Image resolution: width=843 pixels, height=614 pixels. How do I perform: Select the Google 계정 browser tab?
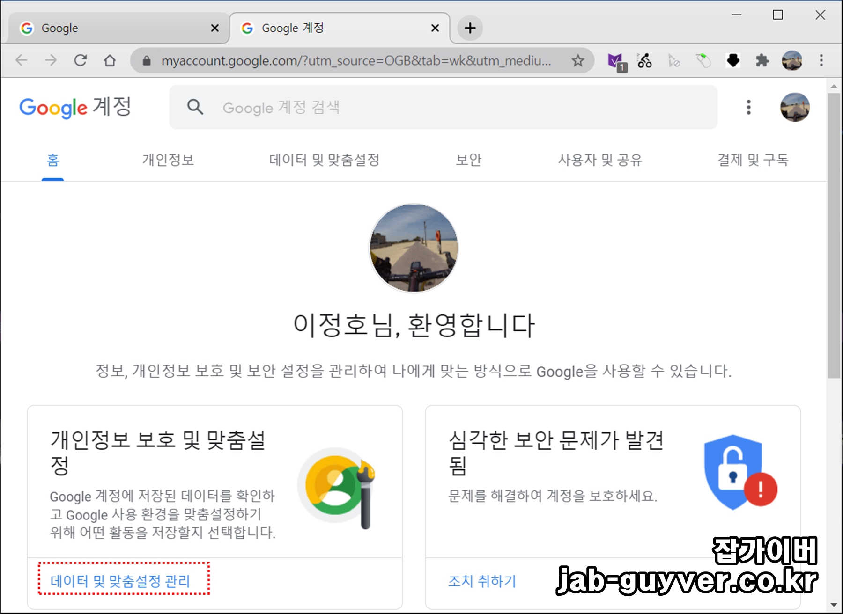340,28
